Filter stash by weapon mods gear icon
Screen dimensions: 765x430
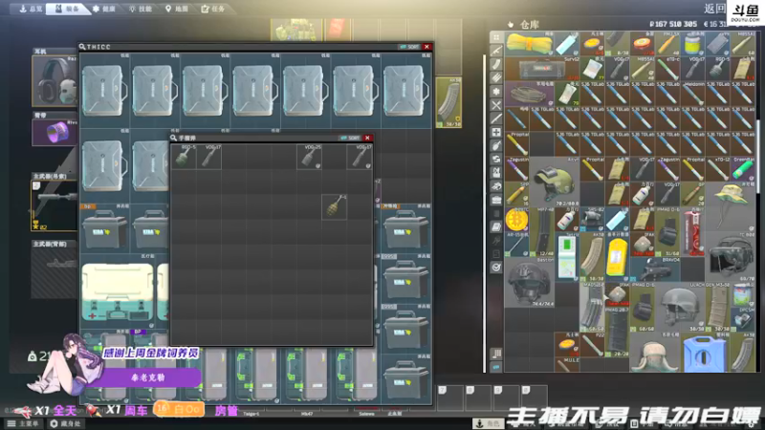[496, 91]
